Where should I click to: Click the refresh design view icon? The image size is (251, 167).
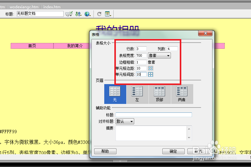(x=99, y=14)
